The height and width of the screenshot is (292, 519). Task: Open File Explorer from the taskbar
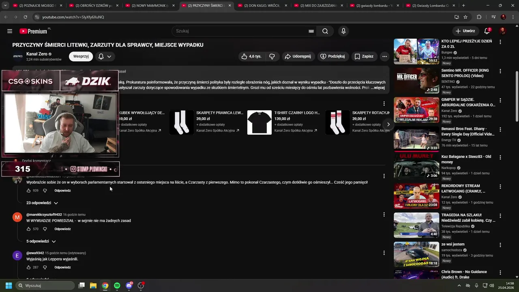93,286
